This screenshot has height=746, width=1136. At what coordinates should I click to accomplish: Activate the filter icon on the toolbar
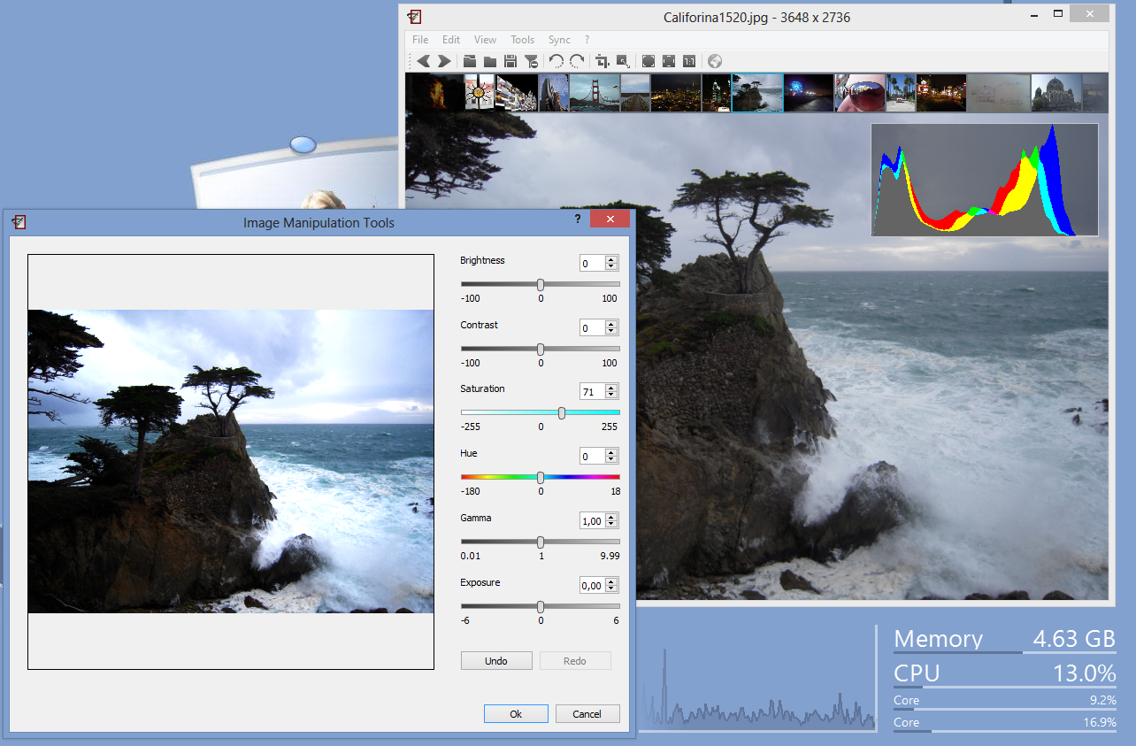(x=531, y=61)
